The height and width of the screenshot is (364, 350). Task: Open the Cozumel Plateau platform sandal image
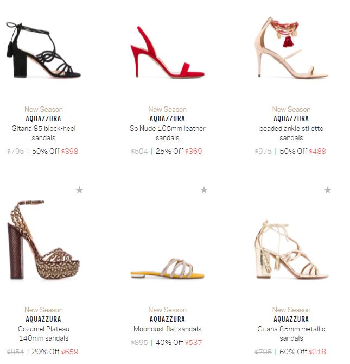pos(43,240)
